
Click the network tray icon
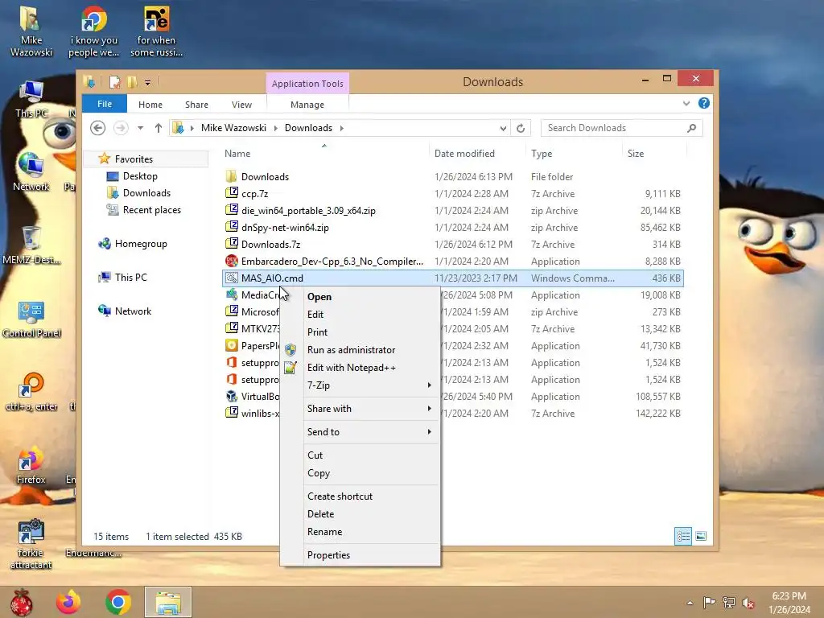pyautogui.click(x=729, y=602)
